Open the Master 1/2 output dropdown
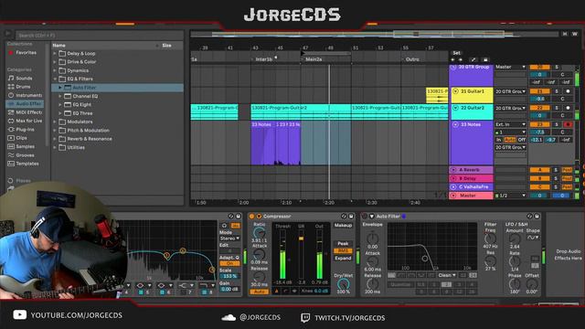The width and height of the screenshot is (585, 329). pyautogui.click(x=510, y=196)
